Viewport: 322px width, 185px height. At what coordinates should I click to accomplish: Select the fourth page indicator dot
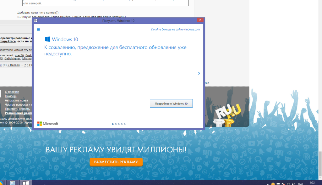tap(122, 124)
